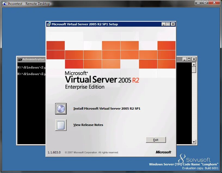Maximize the lhcoretest Remote Desktop window
The height and width of the screenshot is (173, 222).
(205, 2)
